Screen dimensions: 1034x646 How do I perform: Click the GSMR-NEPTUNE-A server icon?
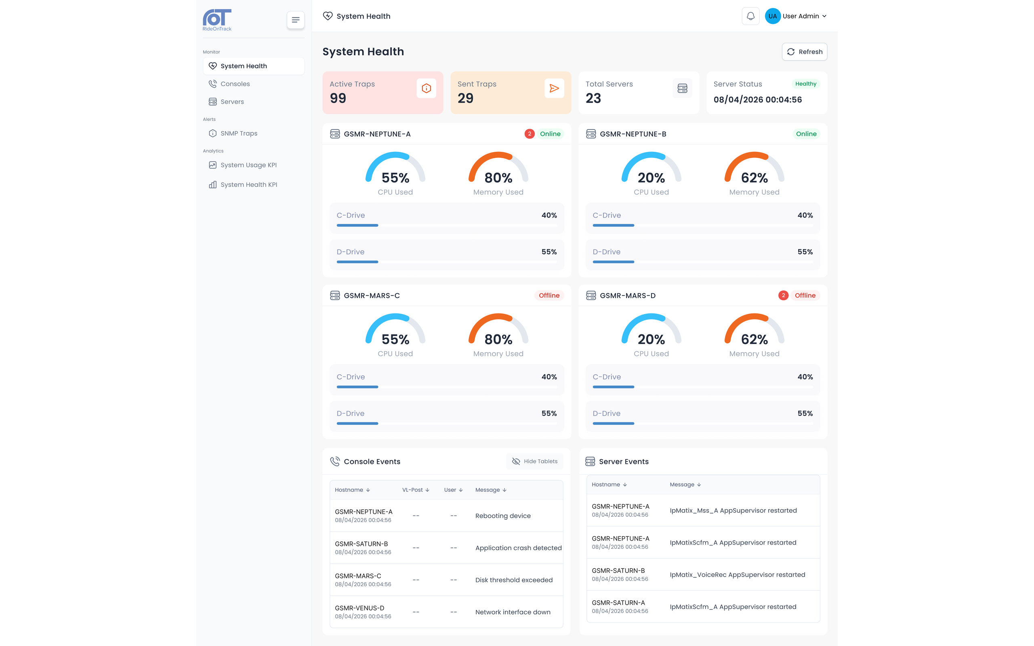tap(335, 134)
